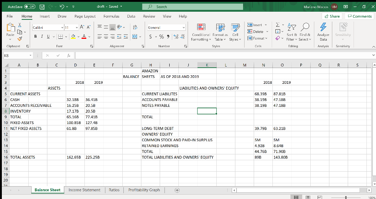This screenshot has width=376, height=199.
Task: Cut selection with the scissors icon
Action: 20,25
